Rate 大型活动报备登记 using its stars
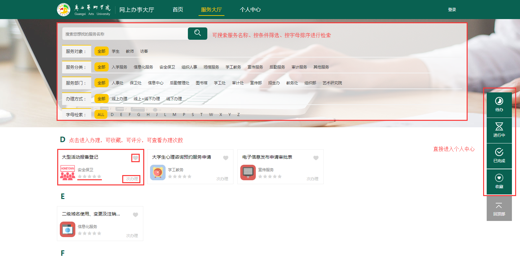Viewport: 520px width, 261px height. [90, 176]
